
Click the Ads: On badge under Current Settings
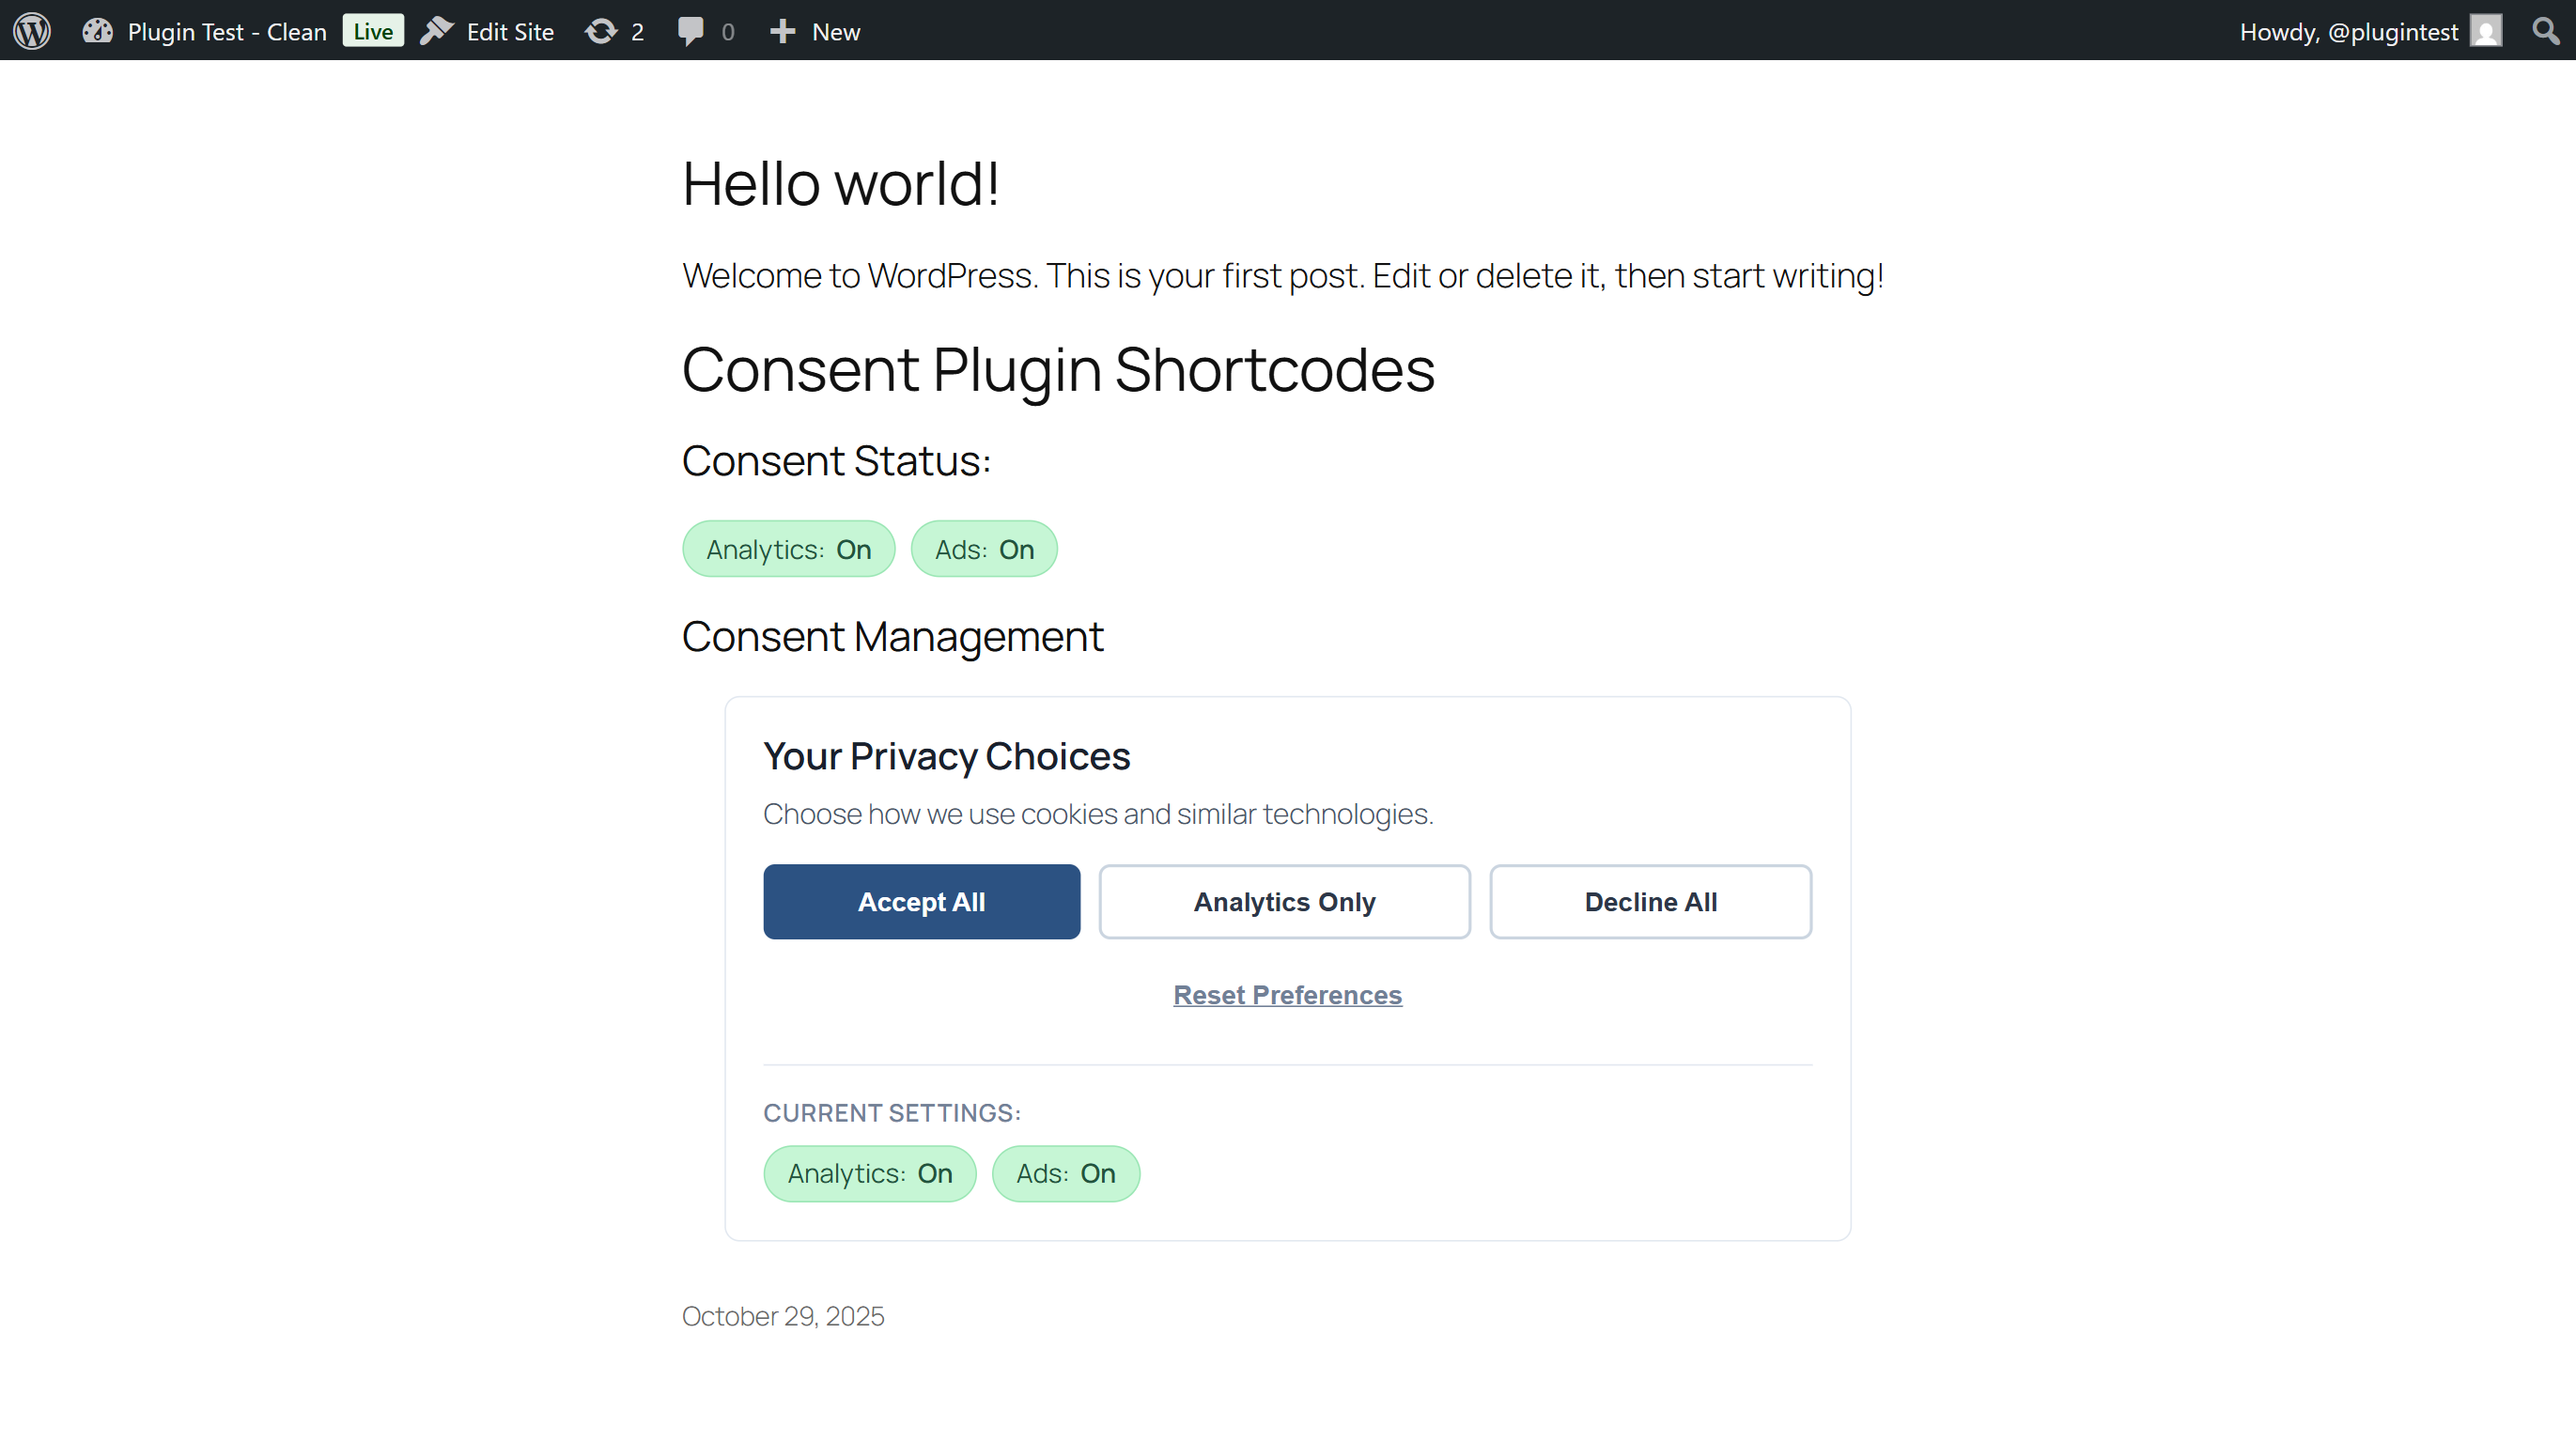1065,1174
